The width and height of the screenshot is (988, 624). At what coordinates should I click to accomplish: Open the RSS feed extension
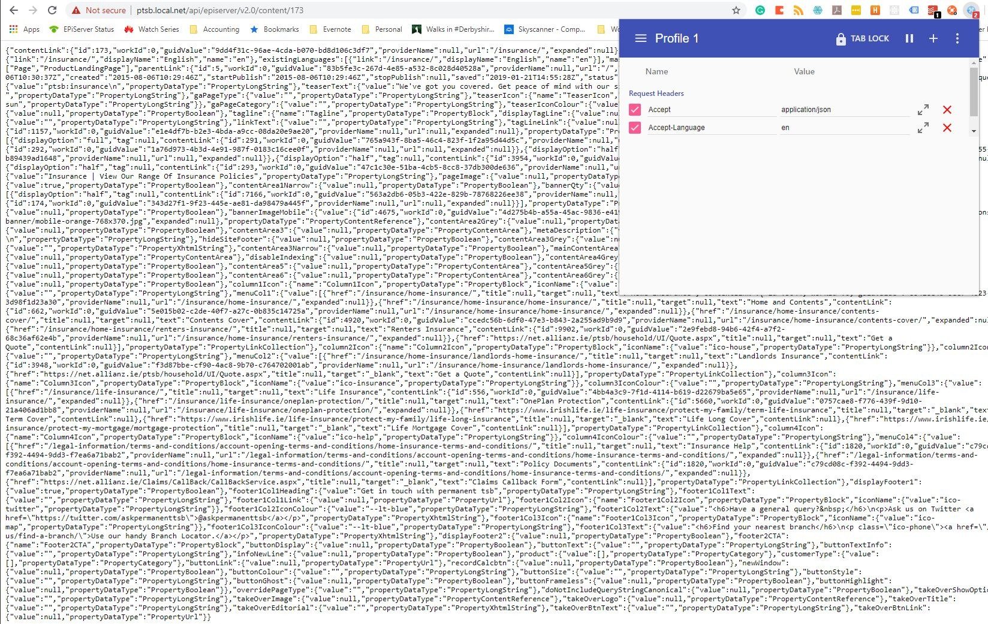pos(798,10)
